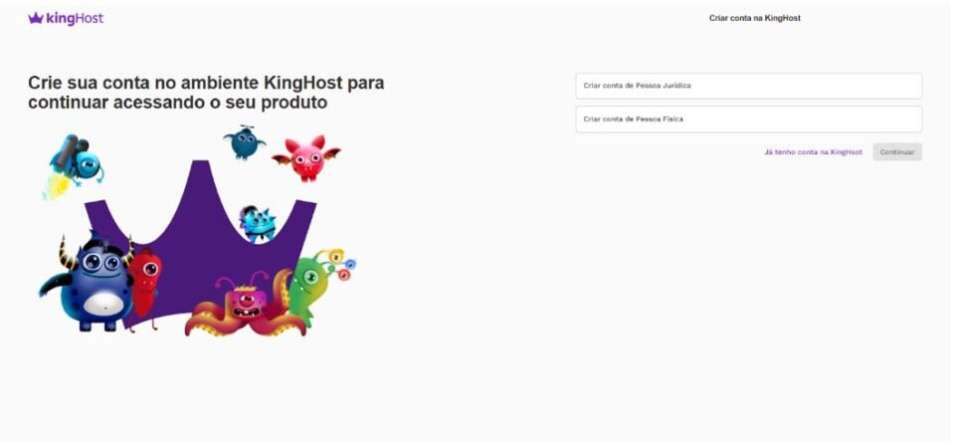Click the kingHost wordmark text
Viewport: 955px width, 446px height.
[75, 19]
